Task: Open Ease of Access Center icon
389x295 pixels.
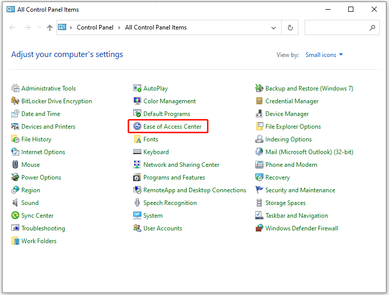Action: click(x=137, y=127)
